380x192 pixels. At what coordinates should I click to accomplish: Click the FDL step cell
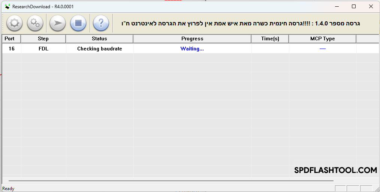[x=43, y=49]
